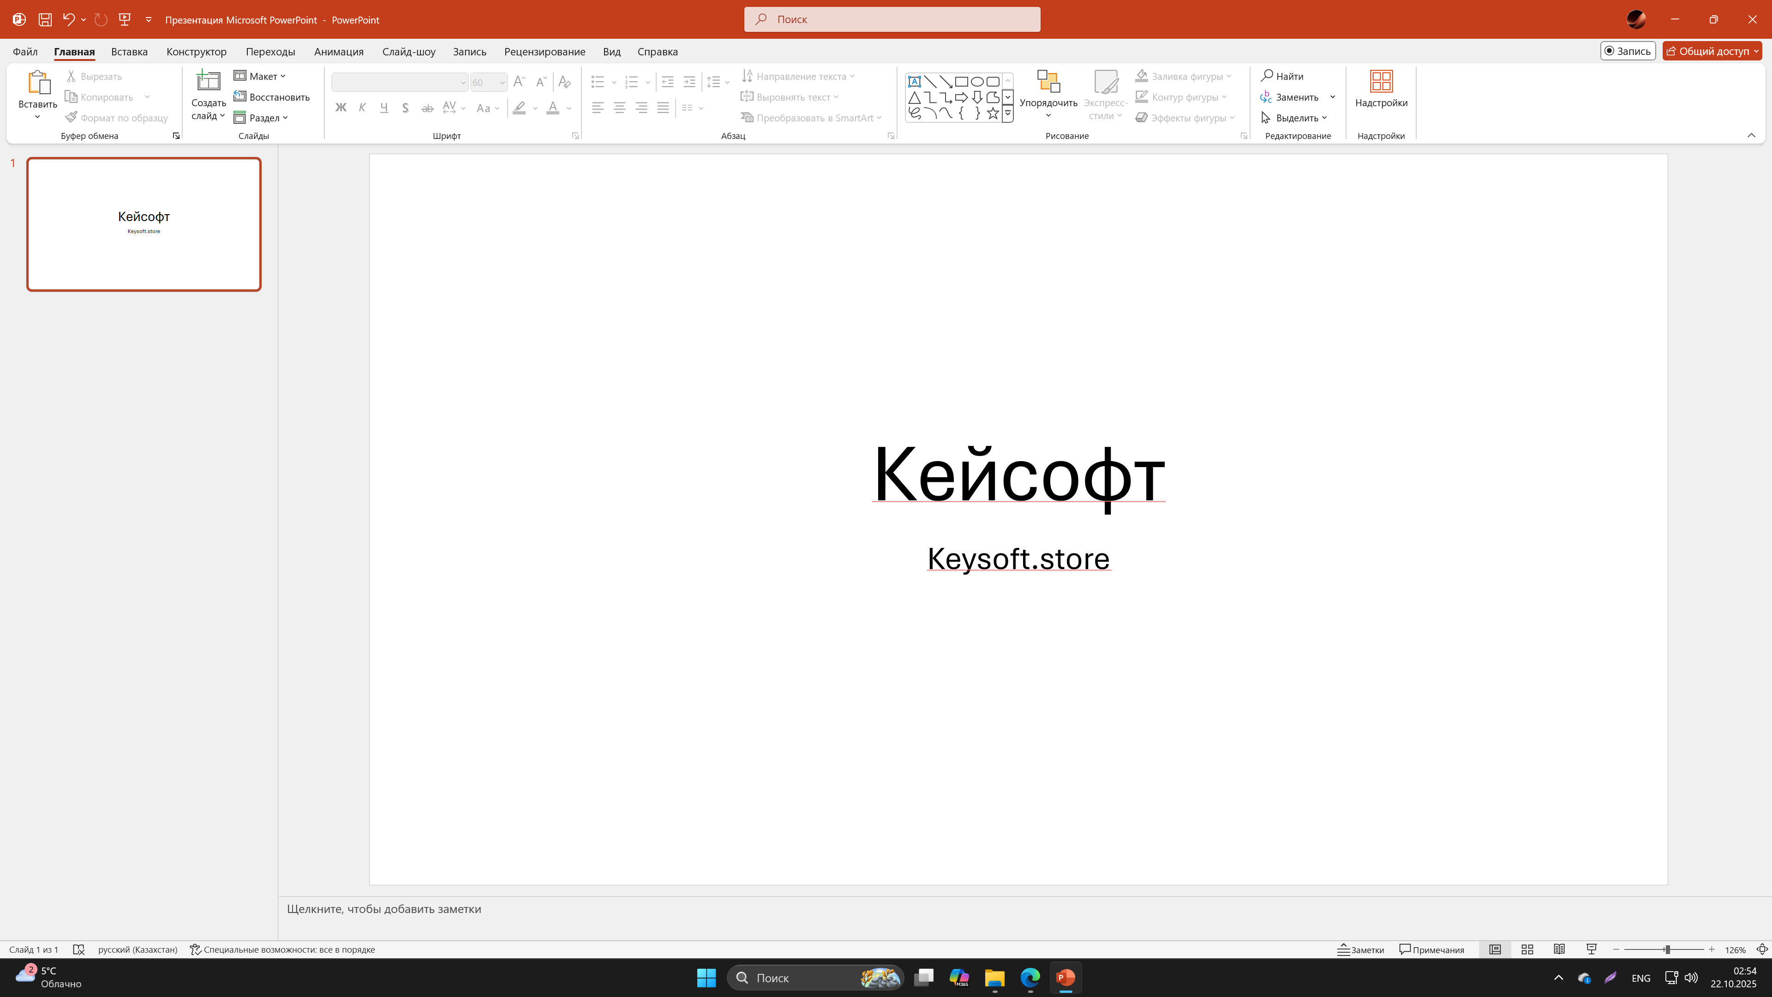The width and height of the screenshot is (1772, 997).
Task: Switch to the Анимация tab
Action: [338, 52]
